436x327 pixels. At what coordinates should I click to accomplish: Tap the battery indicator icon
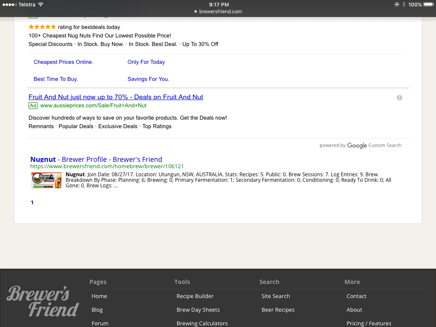click(428, 4)
